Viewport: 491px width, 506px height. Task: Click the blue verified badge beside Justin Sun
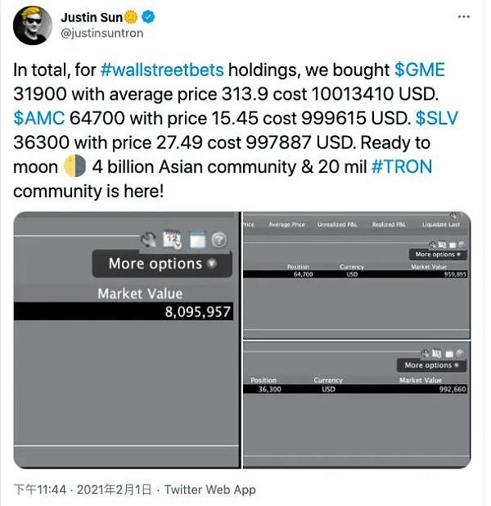[150, 17]
